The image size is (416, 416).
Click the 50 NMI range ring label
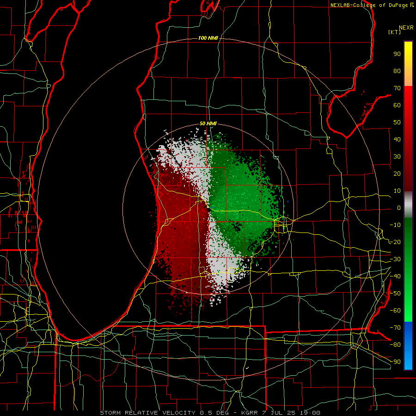(x=208, y=123)
